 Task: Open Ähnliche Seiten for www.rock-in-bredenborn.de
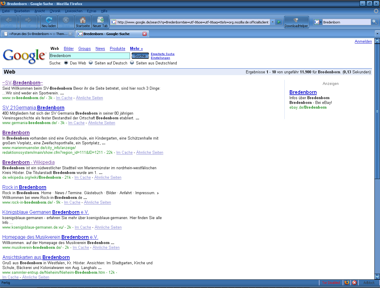coord(97,202)
